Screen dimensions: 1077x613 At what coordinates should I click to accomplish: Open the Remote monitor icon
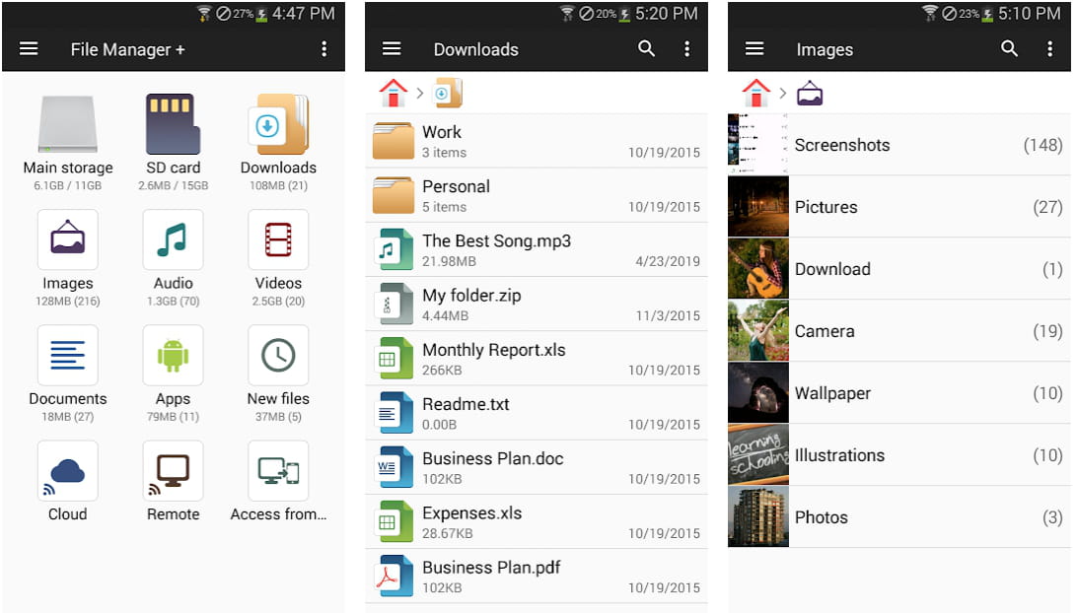(x=173, y=470)
